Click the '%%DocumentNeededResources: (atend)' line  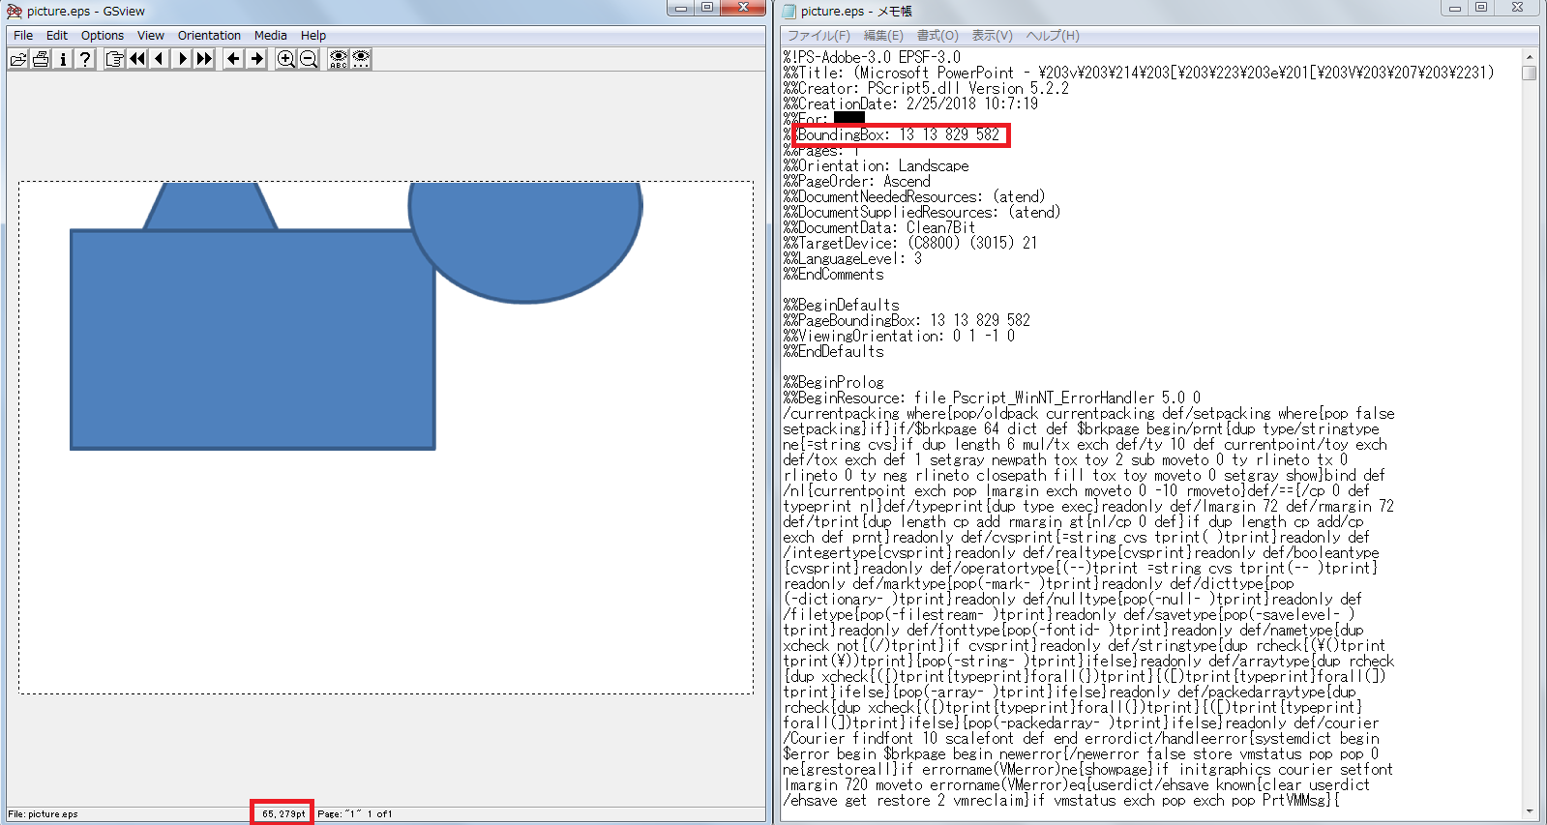tap(914, 196)
